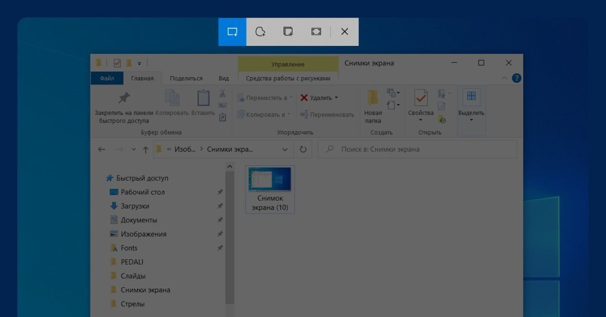The width and height of the screenshot is (606, 317).
Task: Click the quick access new folder icon
Action: (129, 63)
